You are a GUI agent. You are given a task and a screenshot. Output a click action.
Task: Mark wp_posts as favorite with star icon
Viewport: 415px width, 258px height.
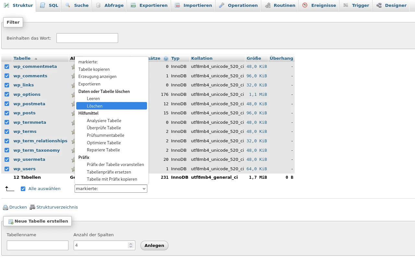(73, 113)
